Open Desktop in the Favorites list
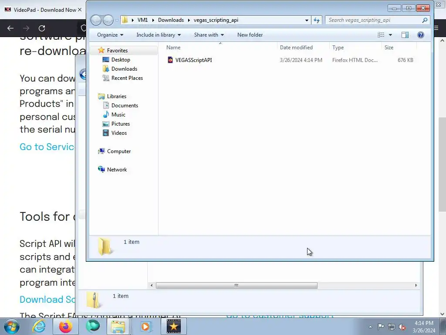446x335 pixels. point(121,59)
